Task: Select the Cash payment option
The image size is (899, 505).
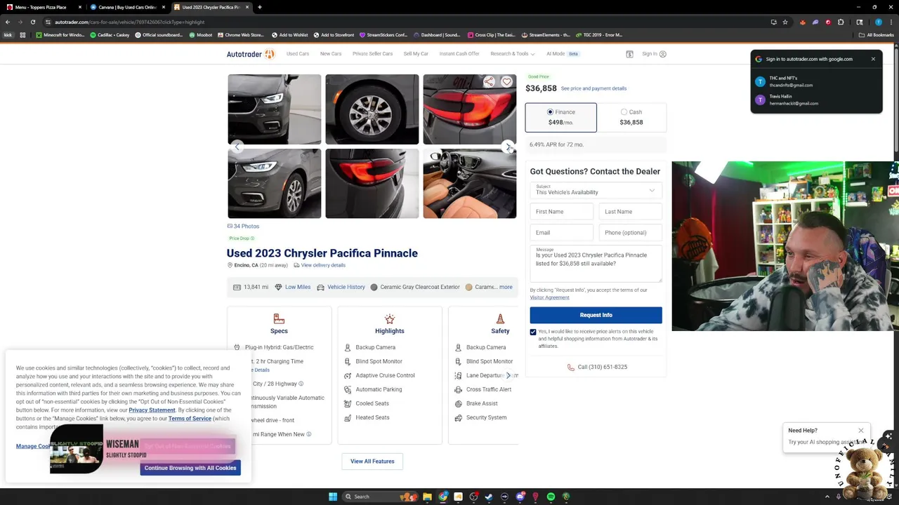Action: [x=631, y=117]
